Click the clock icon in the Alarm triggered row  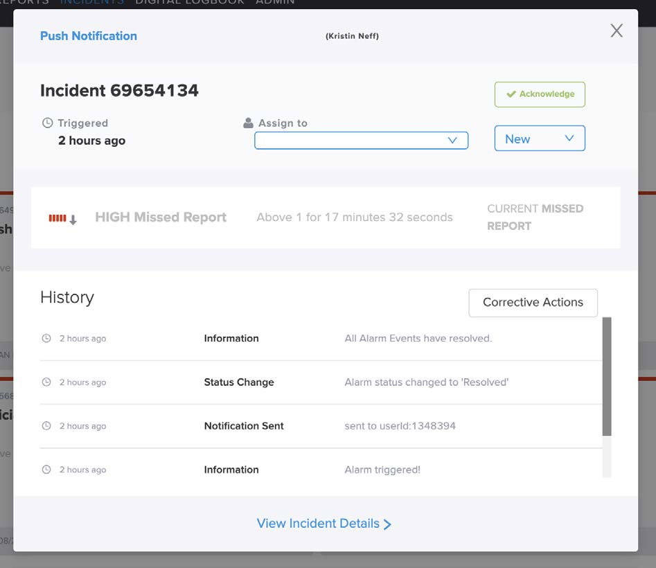coord(46,470)
